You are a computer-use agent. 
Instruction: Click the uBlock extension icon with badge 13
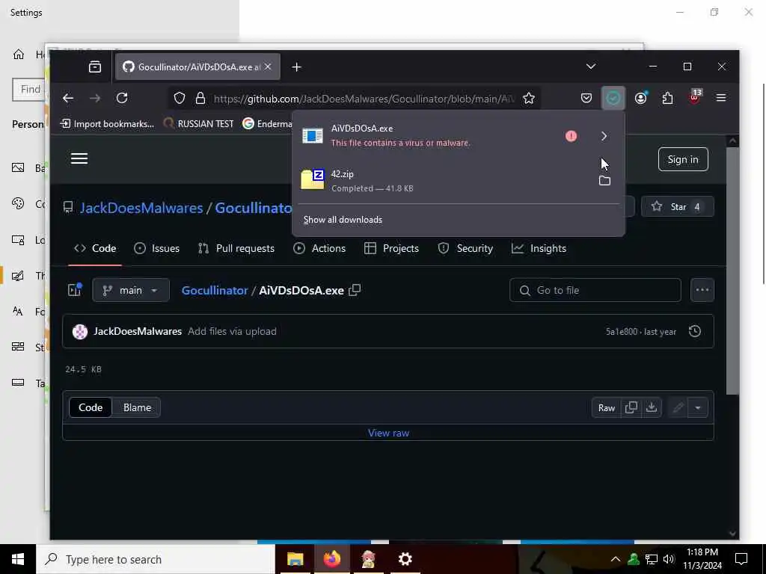click(694, 98)
